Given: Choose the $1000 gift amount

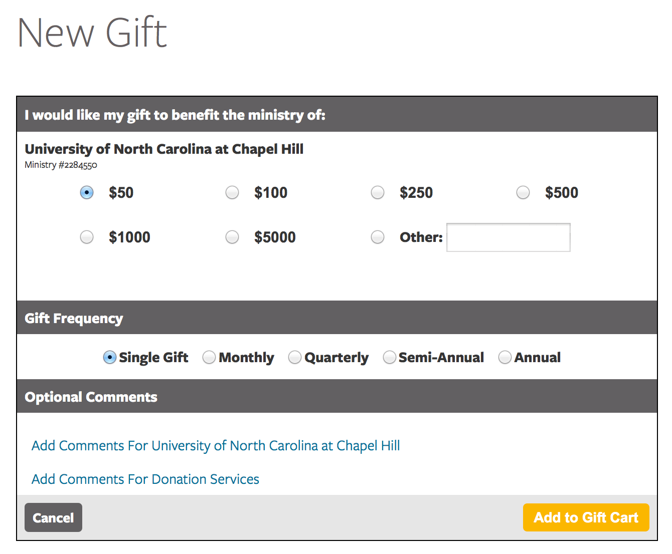Looking at the screenshot, I should tap(87, 237).
